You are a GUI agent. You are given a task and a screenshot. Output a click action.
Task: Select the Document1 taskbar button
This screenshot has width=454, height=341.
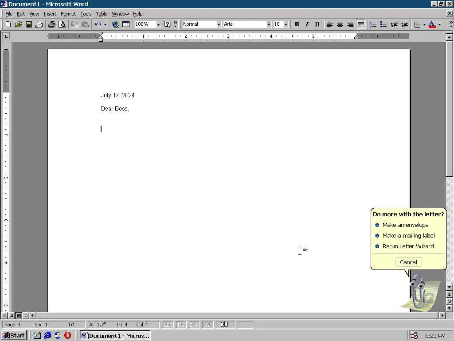click(x=115, y=336)
